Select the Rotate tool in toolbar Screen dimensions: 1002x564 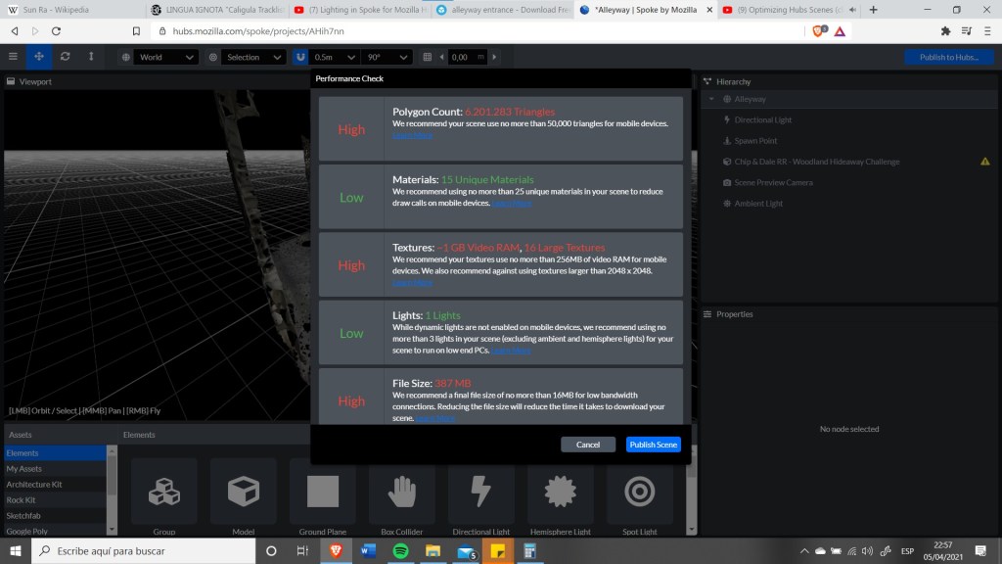click(x=65, y=57)
